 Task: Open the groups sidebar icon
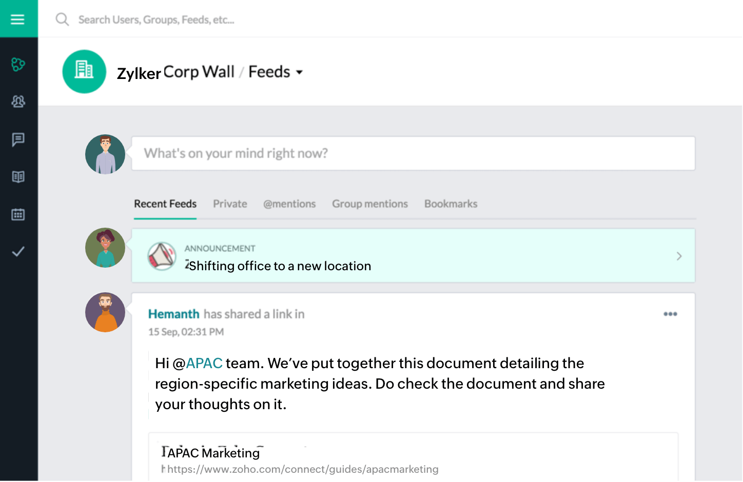(x=18, y=102)
